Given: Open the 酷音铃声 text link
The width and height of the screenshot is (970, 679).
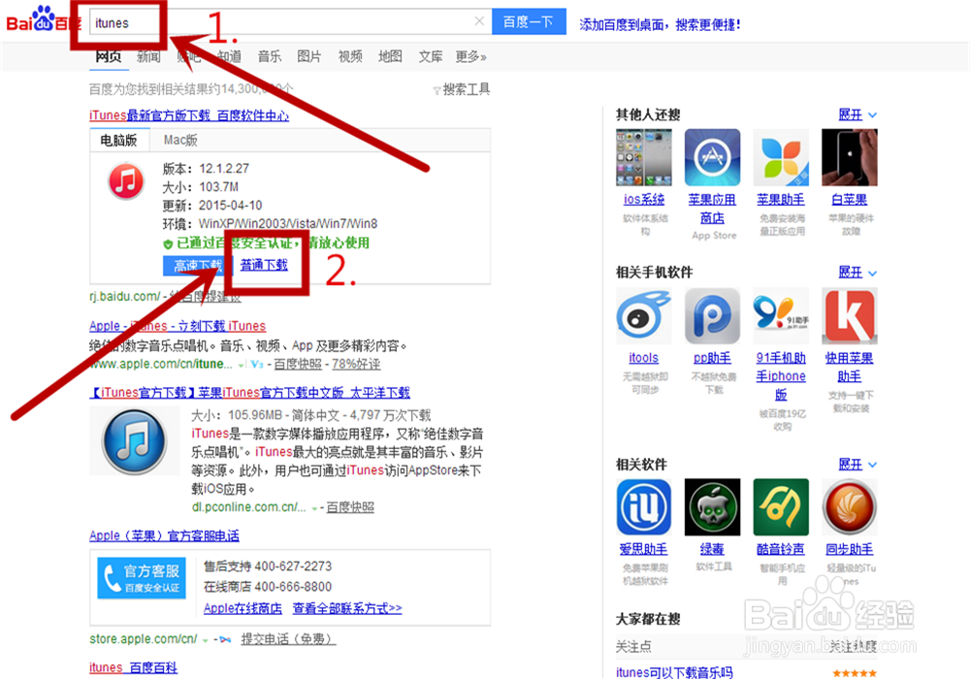Looking at the screenshot, I should pos(781,548).
